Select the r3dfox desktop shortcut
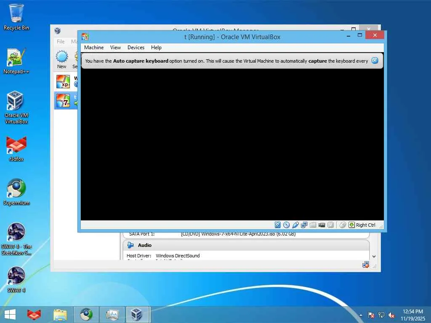 tap(16, 148)
